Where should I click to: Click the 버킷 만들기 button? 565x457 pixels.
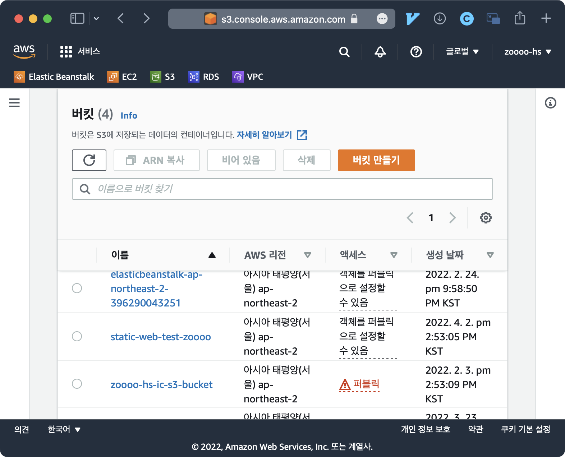[376, 160]
